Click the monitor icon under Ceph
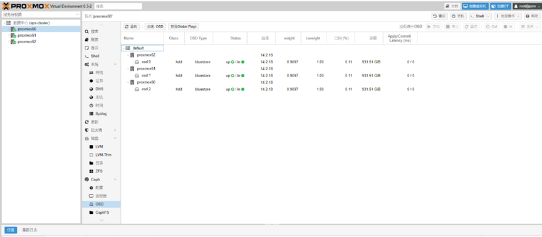Image resolution: width=542 pixels, height=237 pixels. 91,196
